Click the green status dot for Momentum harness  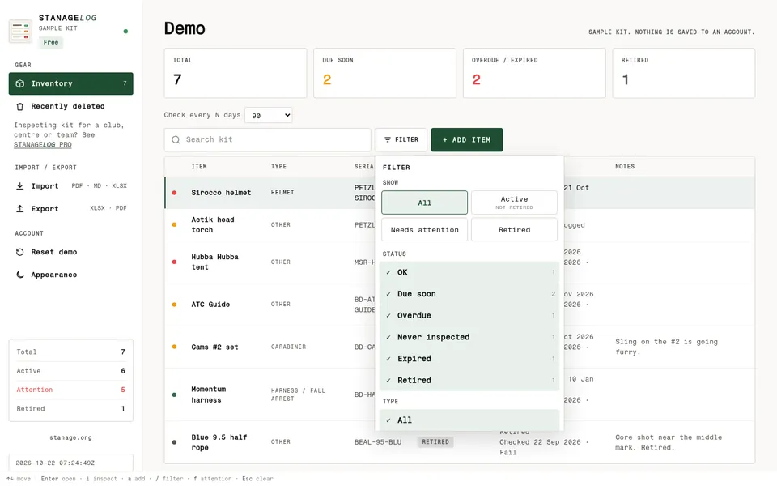(x=175, y=394)
